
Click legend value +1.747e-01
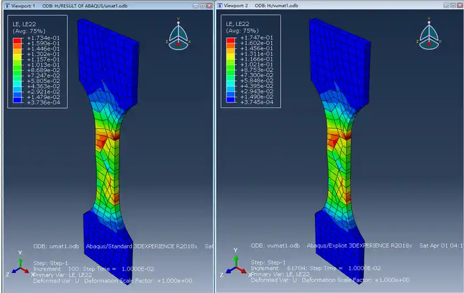tap(256, 38)
